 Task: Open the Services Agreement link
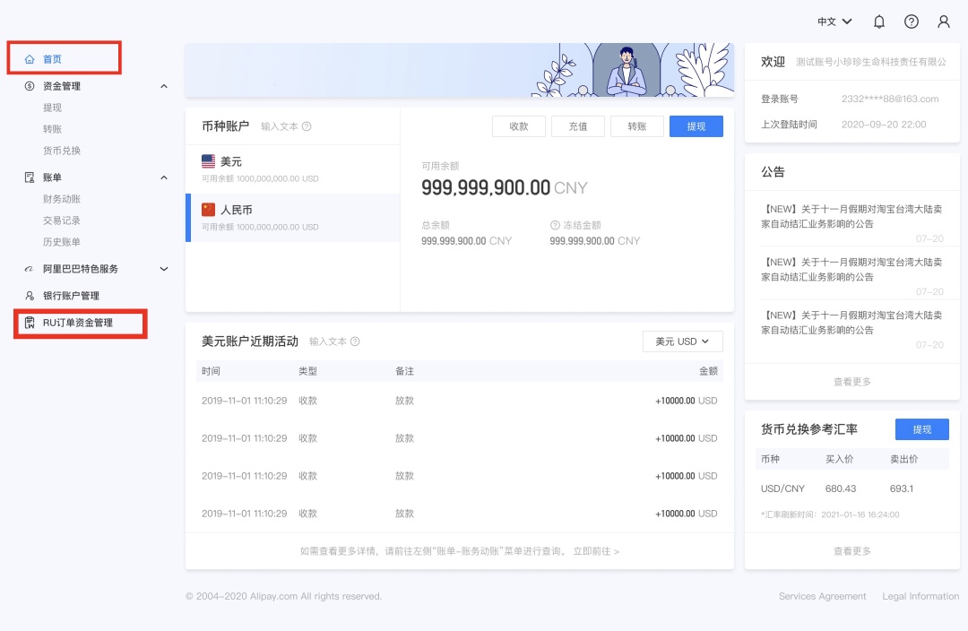click(822, 596)
